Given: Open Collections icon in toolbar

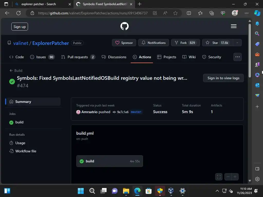Looking at the screenshot, I should [x=212, y=13].
